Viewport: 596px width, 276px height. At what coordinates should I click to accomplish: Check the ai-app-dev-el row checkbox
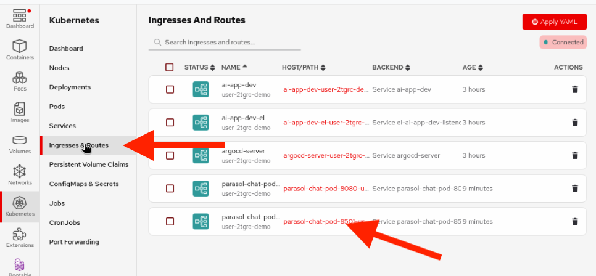pos(170,122)
